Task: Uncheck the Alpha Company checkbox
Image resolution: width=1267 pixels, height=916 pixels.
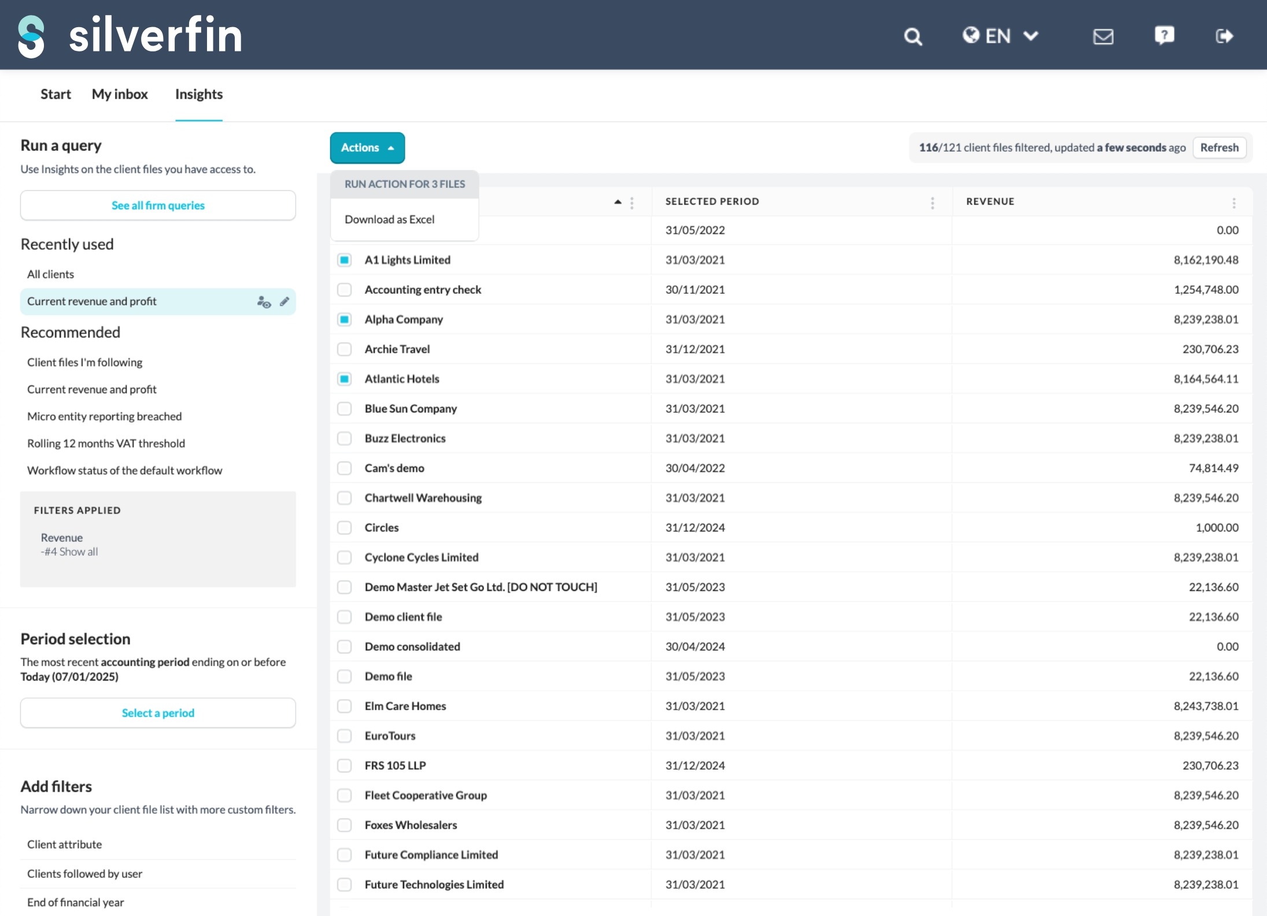Action: coord(344,319)
